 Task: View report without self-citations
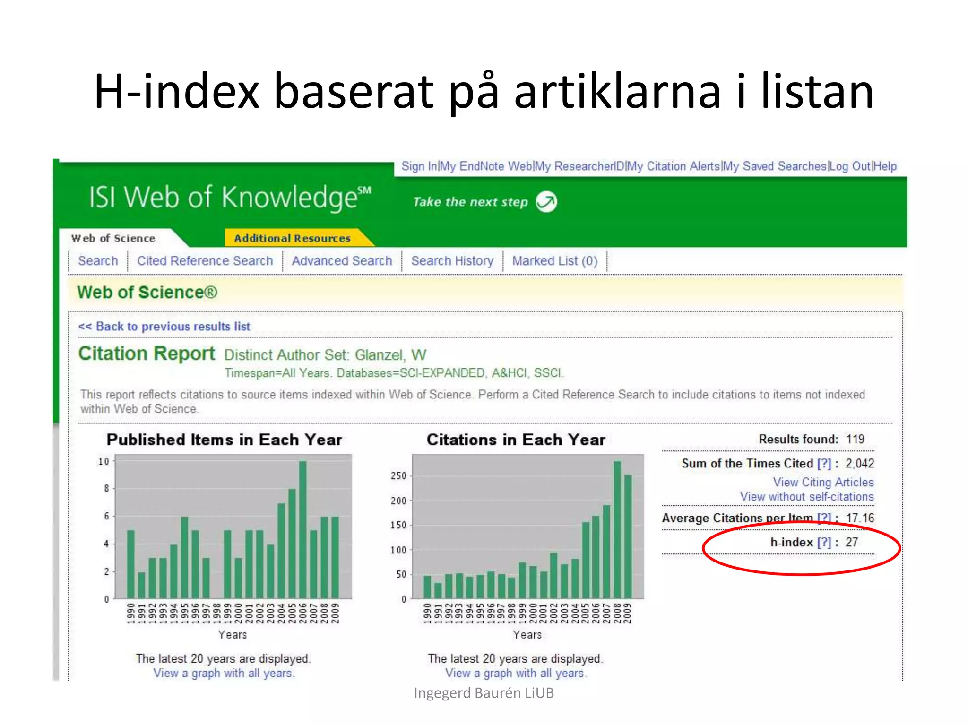point(806,497)
